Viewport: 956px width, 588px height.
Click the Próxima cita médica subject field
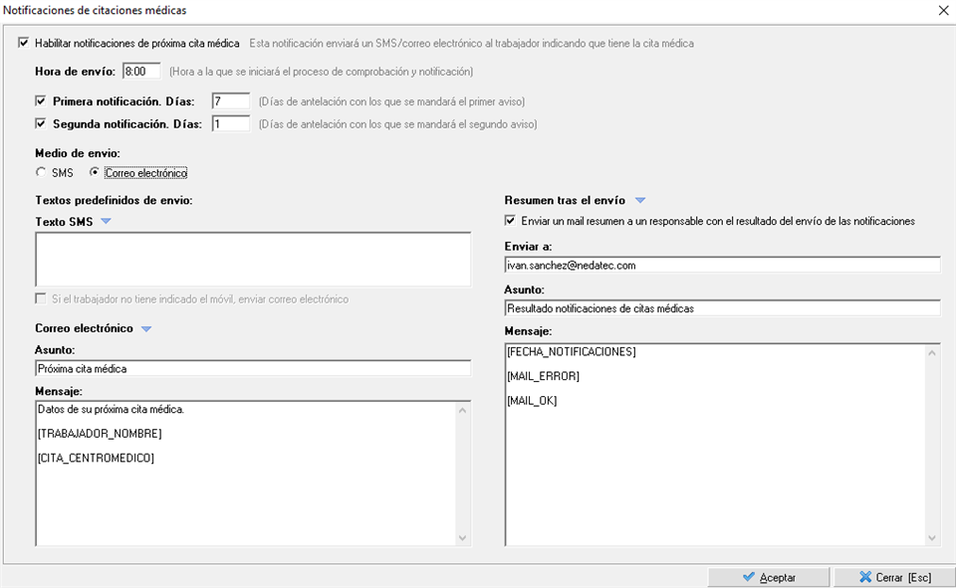[252, 368]
